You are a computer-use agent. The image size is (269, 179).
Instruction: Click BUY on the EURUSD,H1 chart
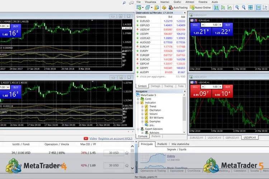[x=228, y=25]
